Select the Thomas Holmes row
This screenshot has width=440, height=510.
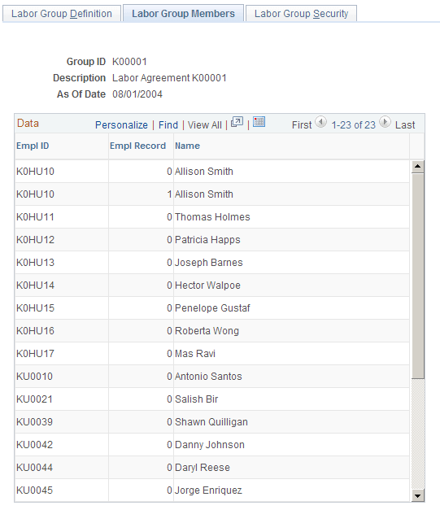tap(212, 217)
